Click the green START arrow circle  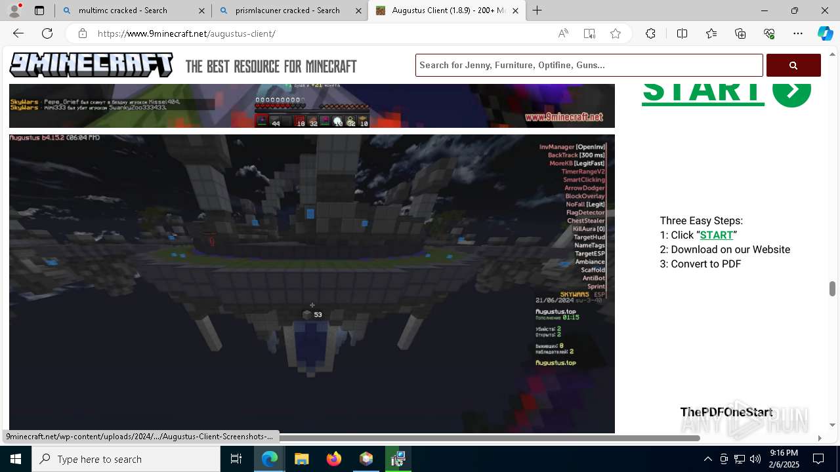coord(792,92)
